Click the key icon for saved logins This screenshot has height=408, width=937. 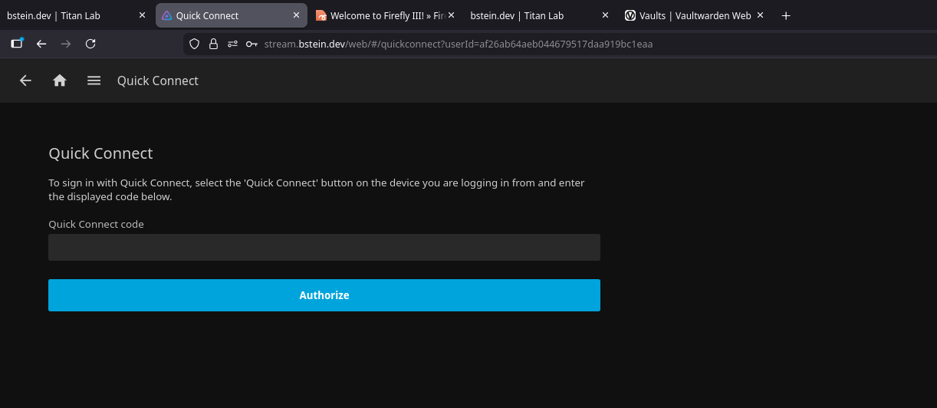click(x=252, y=44)
